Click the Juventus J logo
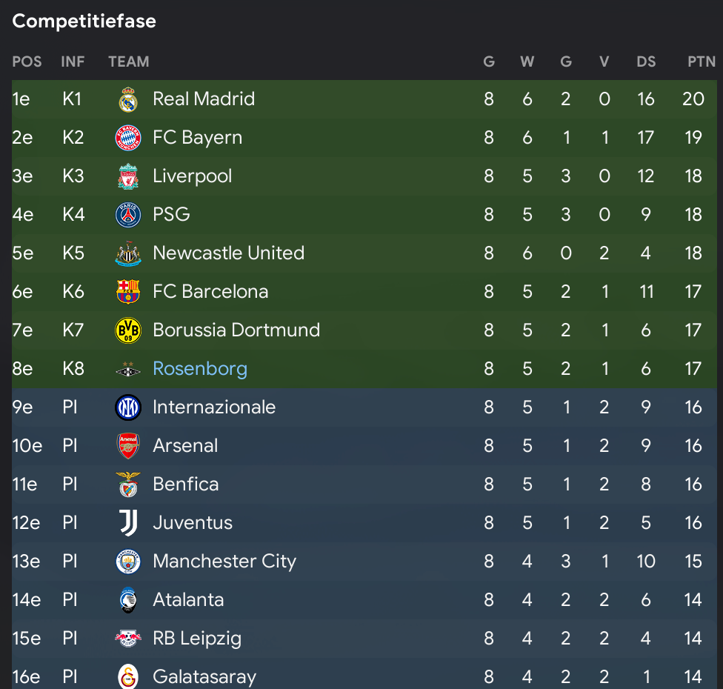723x689 pixels. click(x=128, y=523)
